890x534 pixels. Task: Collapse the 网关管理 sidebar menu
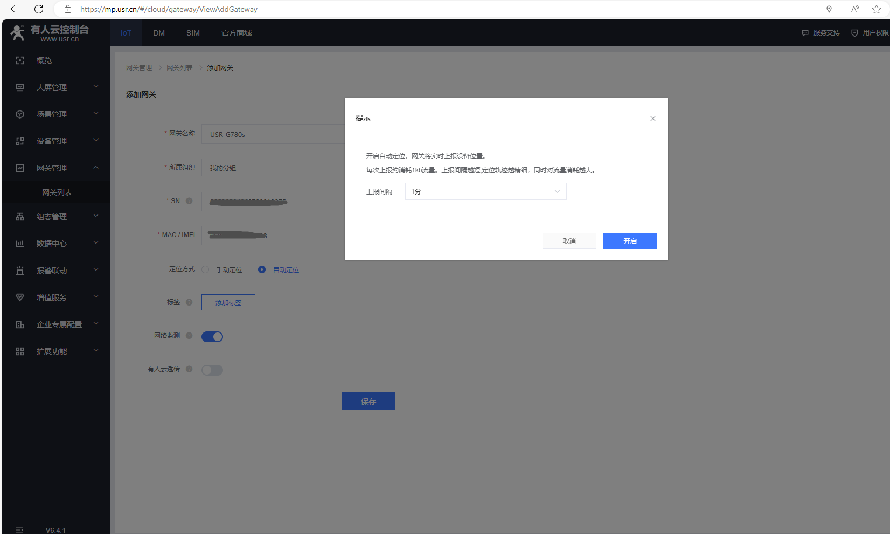tap(57, 168)
